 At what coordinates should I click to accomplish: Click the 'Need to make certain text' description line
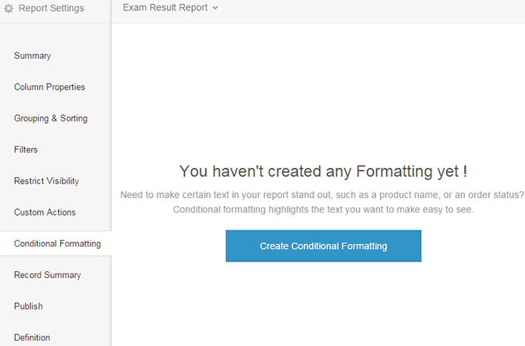pyautogui.click(x=322, y=195)
